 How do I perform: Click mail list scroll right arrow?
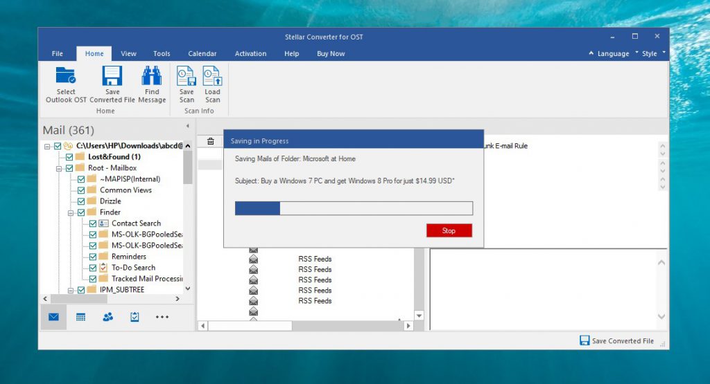408,325
